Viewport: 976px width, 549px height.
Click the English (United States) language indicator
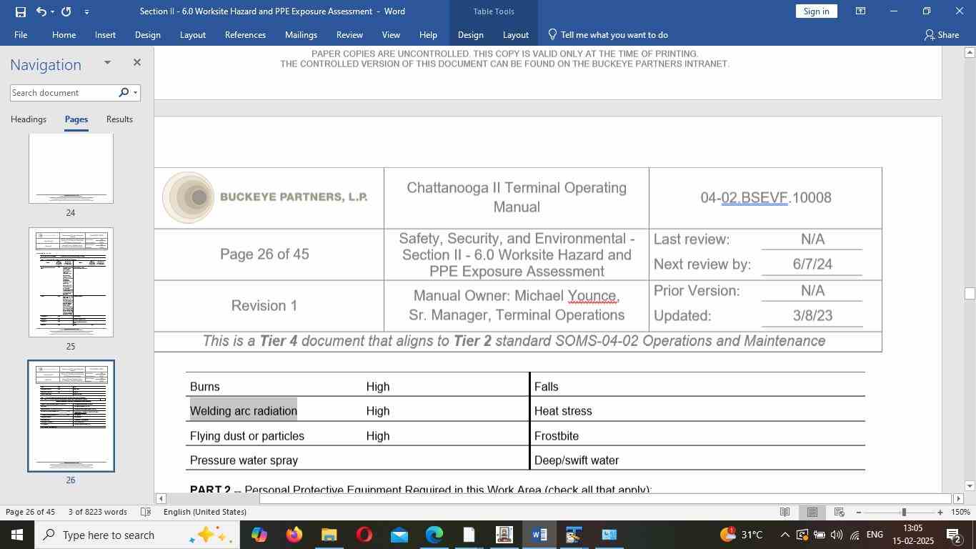205,512
